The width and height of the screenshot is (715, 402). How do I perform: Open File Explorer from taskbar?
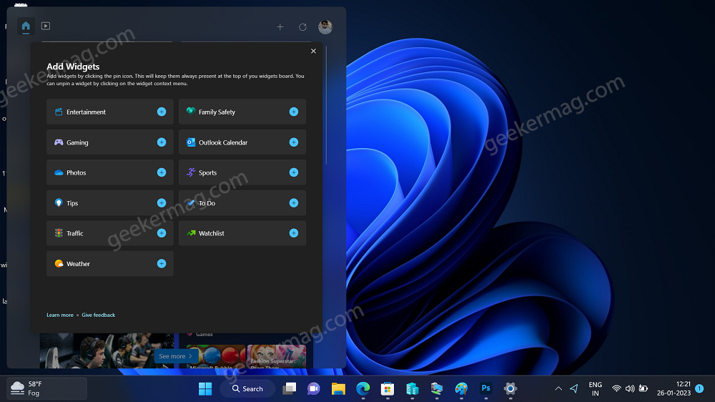coord(338,389)
